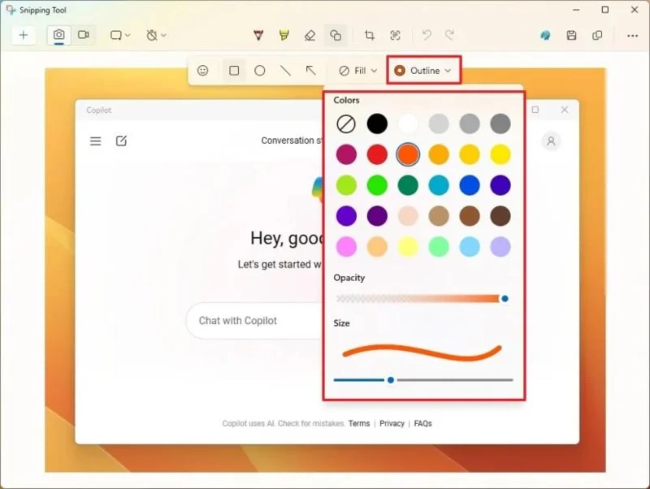The height and width of the screenshot is (489, 650).
Task: Pick the pastel pink color swatch
Action: point(346,247)
